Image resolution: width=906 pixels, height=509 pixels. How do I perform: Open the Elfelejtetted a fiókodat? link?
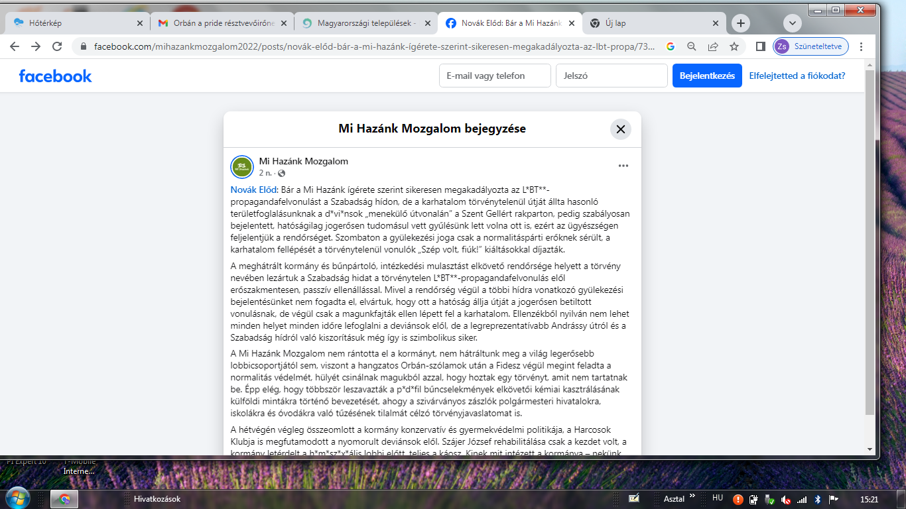point(797,76)
